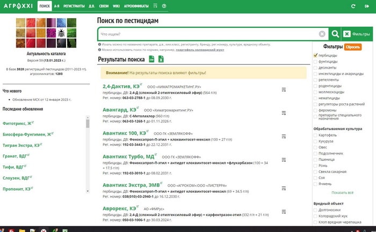Click the refresh icon in header

coord(353,6)
